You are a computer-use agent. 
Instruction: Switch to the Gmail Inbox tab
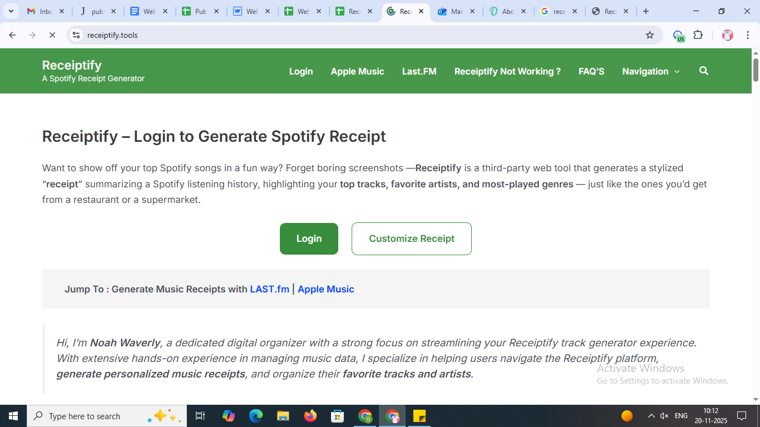[x=46, y=11]
